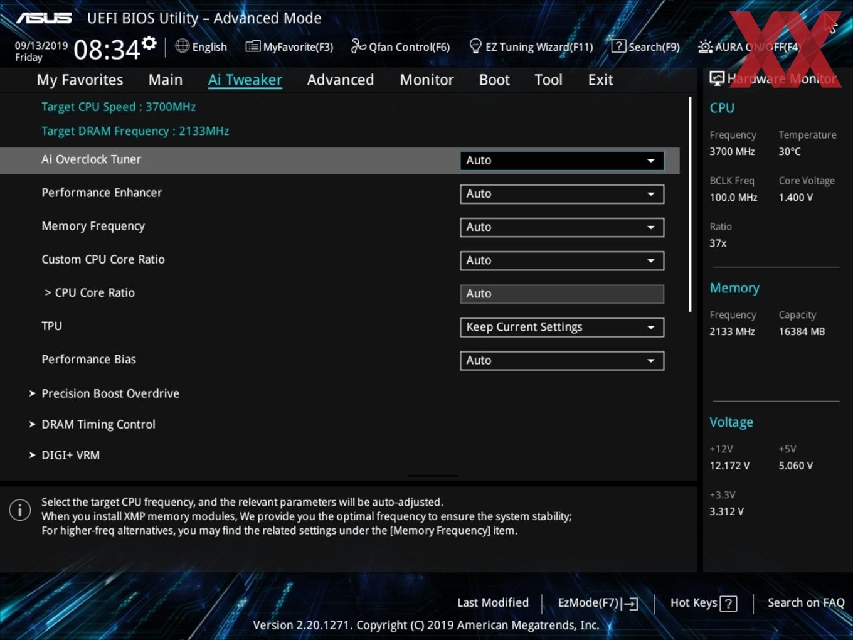Open the Search on FAQ link
This screenshot has width=853, height=640.
point(806,603)
